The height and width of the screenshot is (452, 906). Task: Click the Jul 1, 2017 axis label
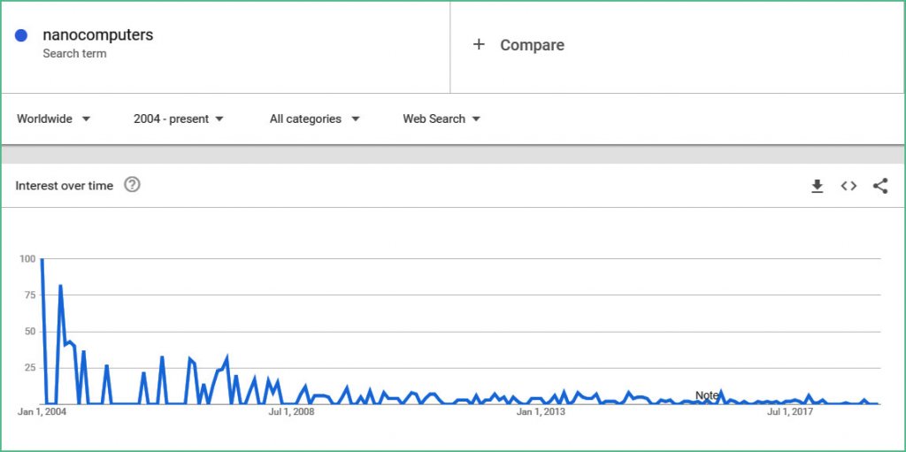[x=790, y=411]
